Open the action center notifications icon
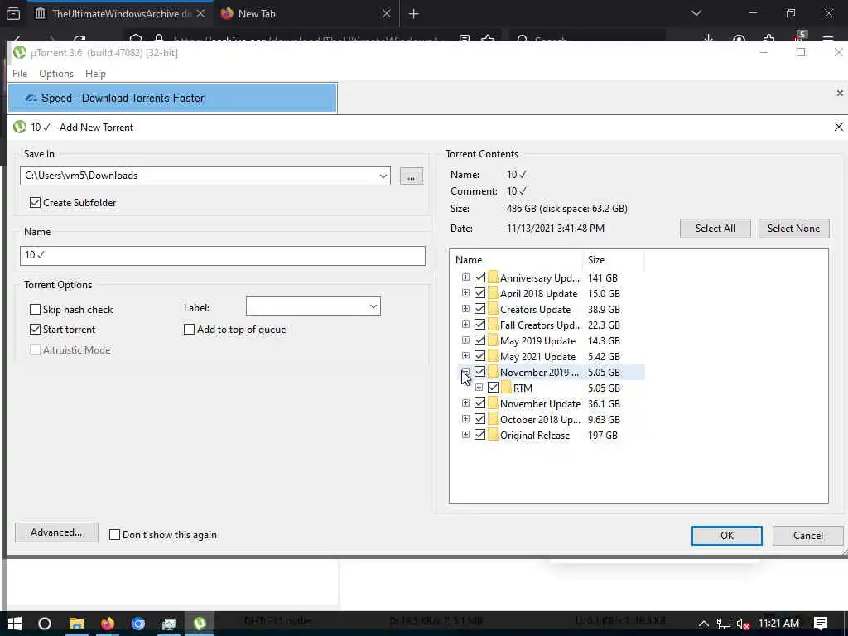The width and height of the screenshot is (848, 636). click(x=821, y=624)
